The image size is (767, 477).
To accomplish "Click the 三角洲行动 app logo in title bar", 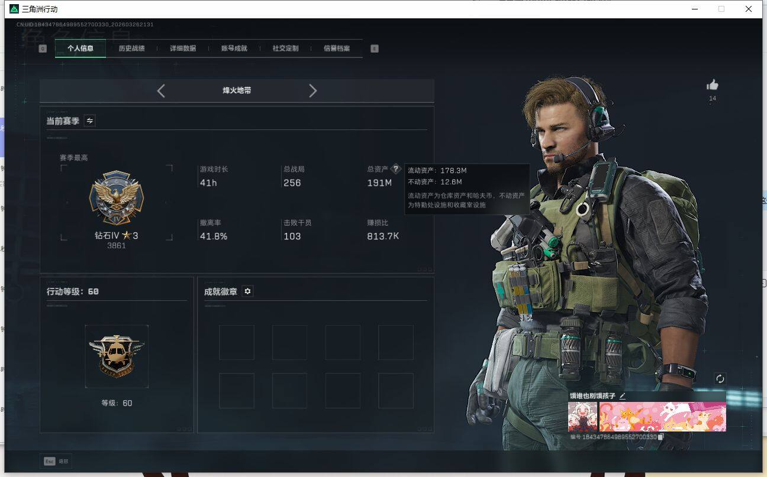I will point(15,9).
